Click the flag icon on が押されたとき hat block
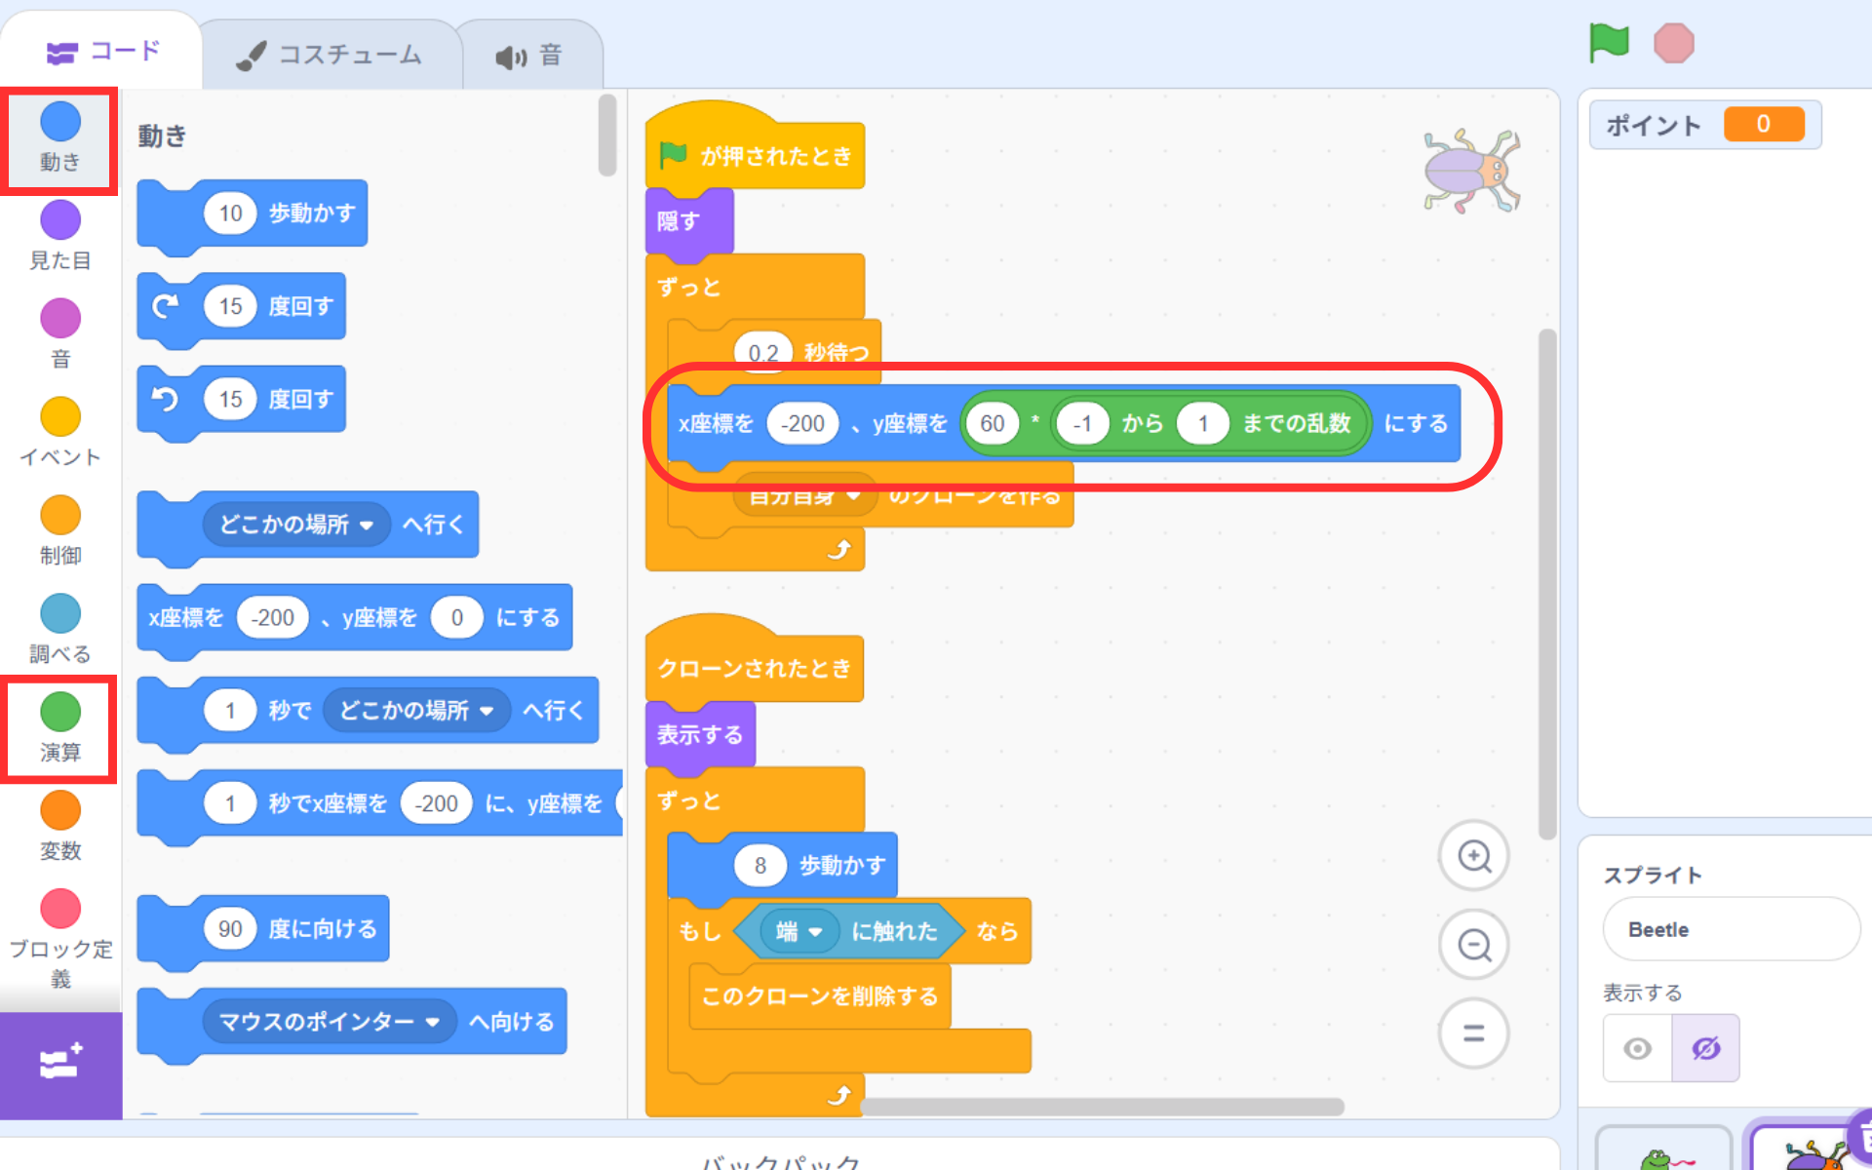Screen dimensions: 1872x1170 [674, 155]
